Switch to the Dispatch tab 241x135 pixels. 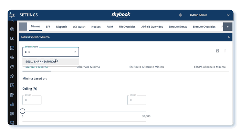coord(62,27)
